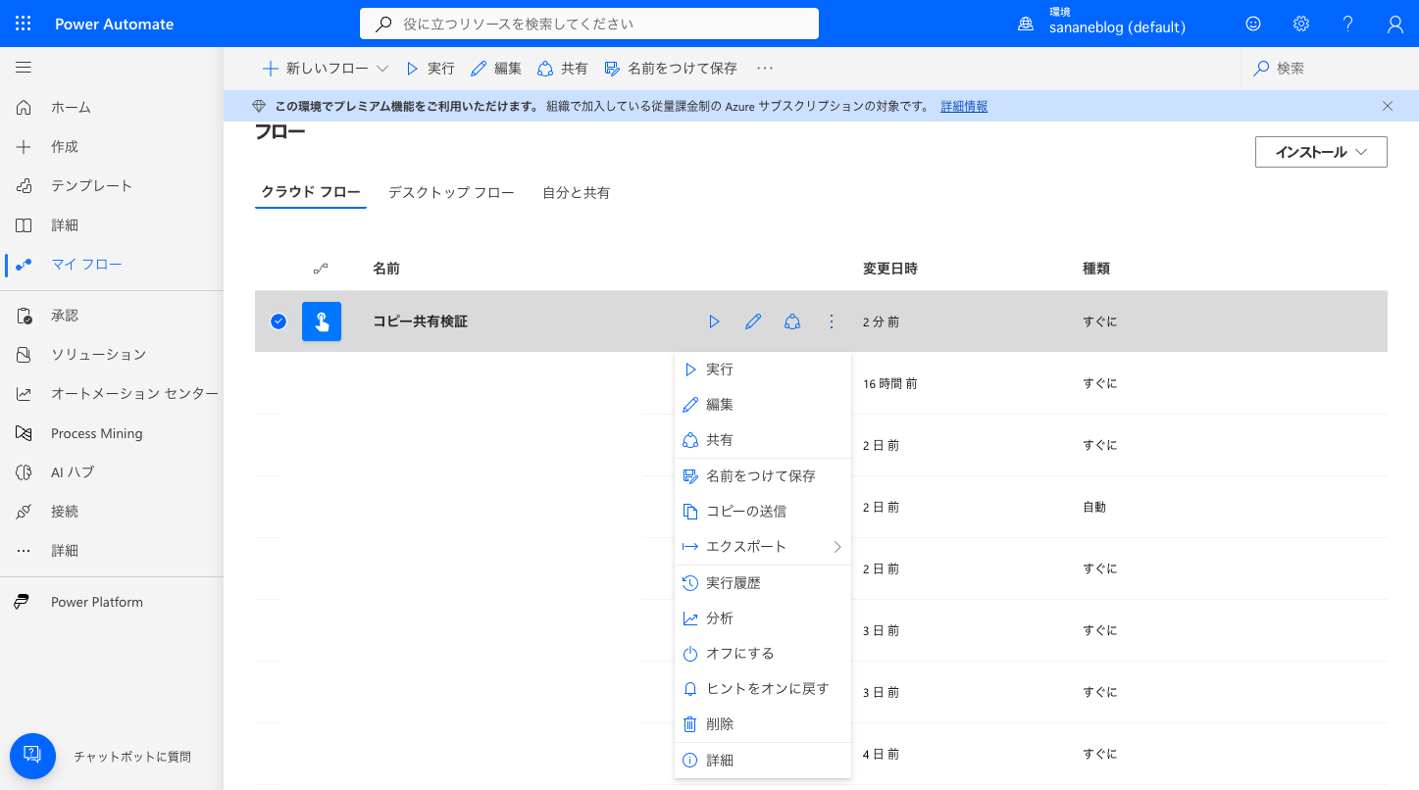
Task: Switch to the 自分と共有 tab
Action: click(x=577, y=192)
